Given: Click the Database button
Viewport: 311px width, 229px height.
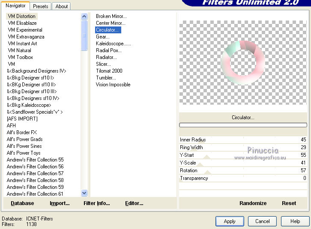Looking at the screenshot, I should [x=22, y=203].
